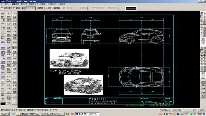Click the 画像 (image) toolbar button
Image resolution: width=206 pixels, height=116 pixels.
3,95
